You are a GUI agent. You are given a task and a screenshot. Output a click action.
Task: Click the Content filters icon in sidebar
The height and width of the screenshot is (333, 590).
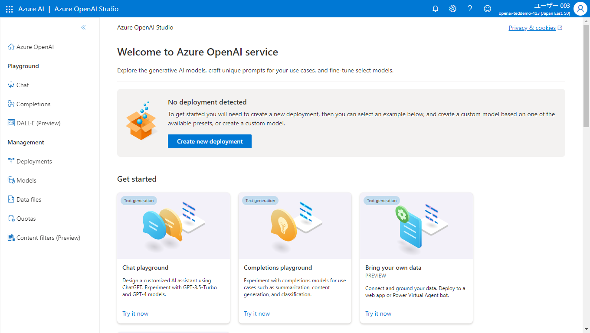11,238
